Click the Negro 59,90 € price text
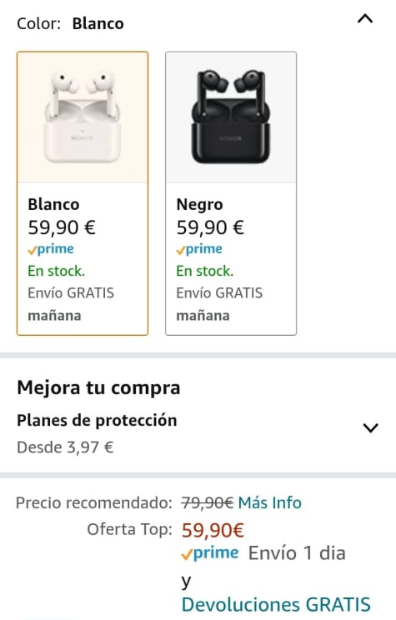Screen dimensions: 396x620 tap(210, 227)
